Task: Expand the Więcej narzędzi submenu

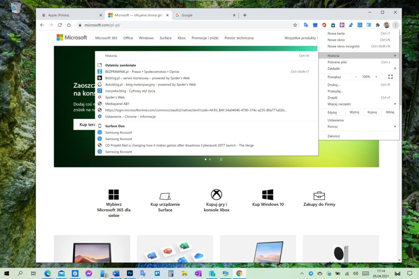Action: pyautogui.click(x=359, y=104)
